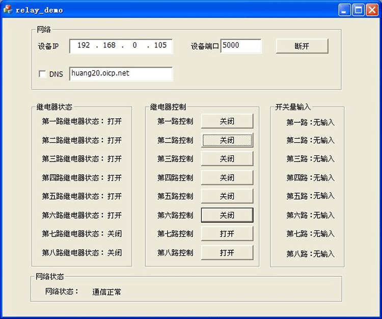Enable the DNS checkbox

[x=42, y=74]
